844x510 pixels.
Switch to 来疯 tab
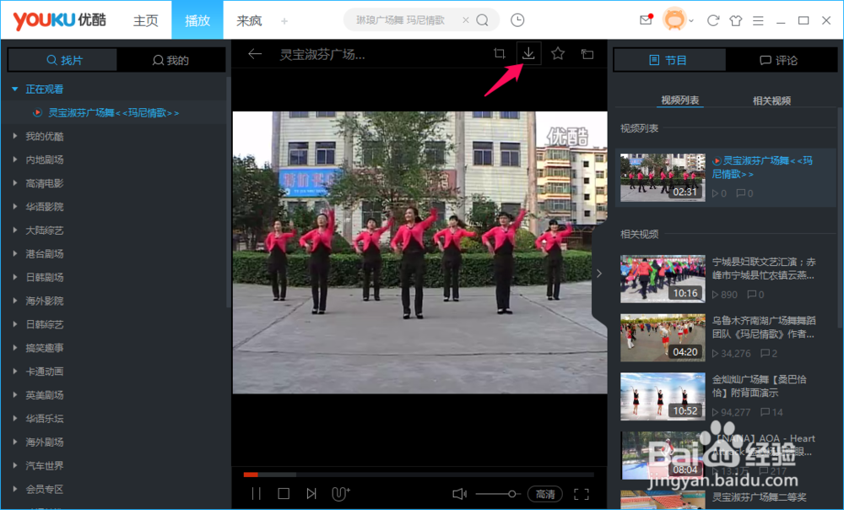click(249, 20)
